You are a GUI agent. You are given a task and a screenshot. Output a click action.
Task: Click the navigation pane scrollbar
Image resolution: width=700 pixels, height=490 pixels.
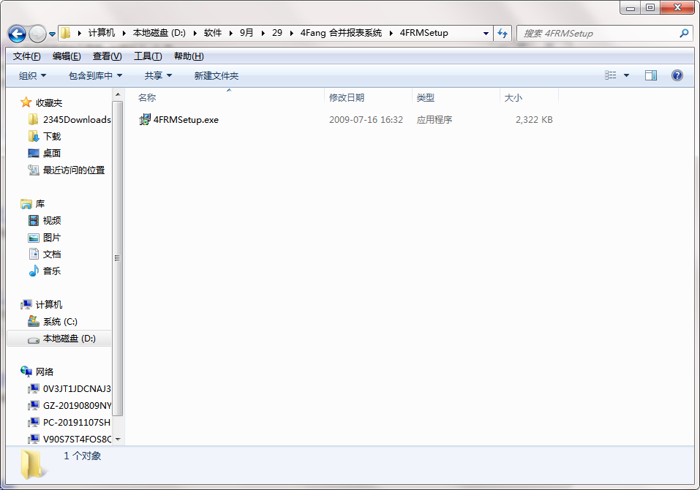(117, 257)
